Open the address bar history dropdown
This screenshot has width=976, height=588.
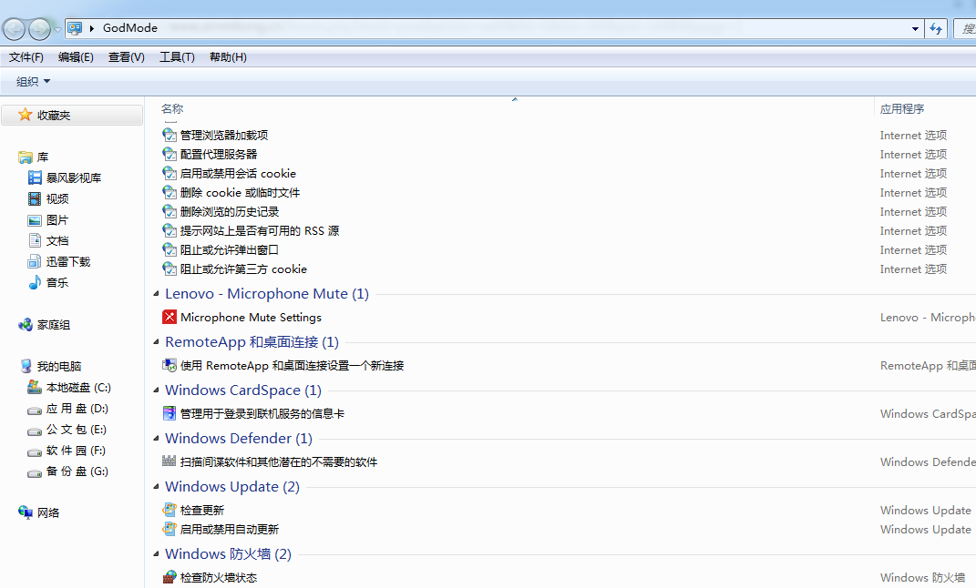915,28
